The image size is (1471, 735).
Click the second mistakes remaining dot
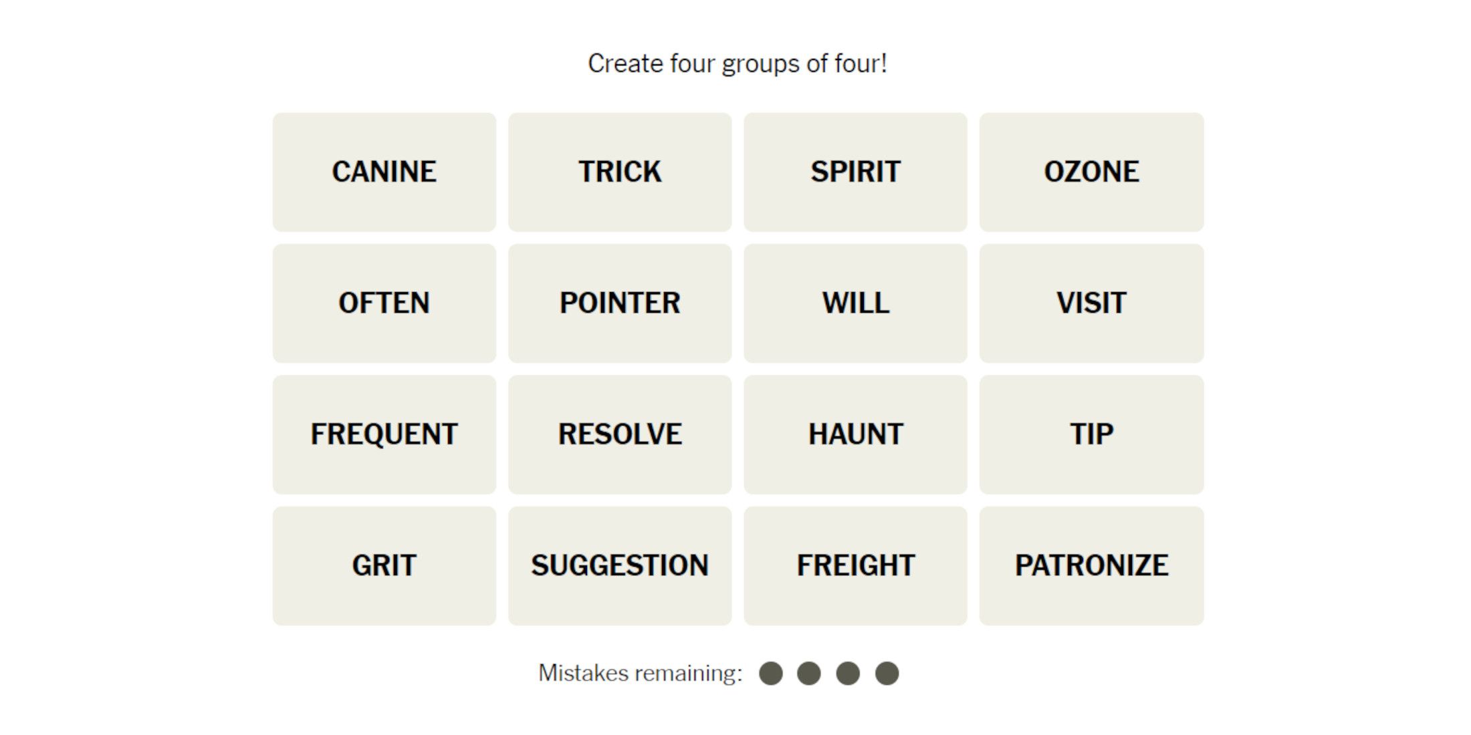click(809, 673)
